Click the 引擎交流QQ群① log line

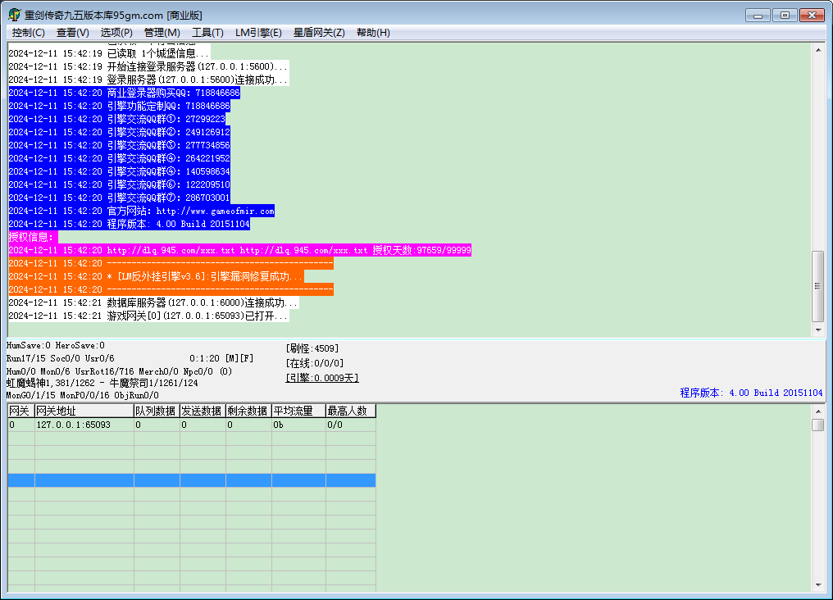pos(117,119)
